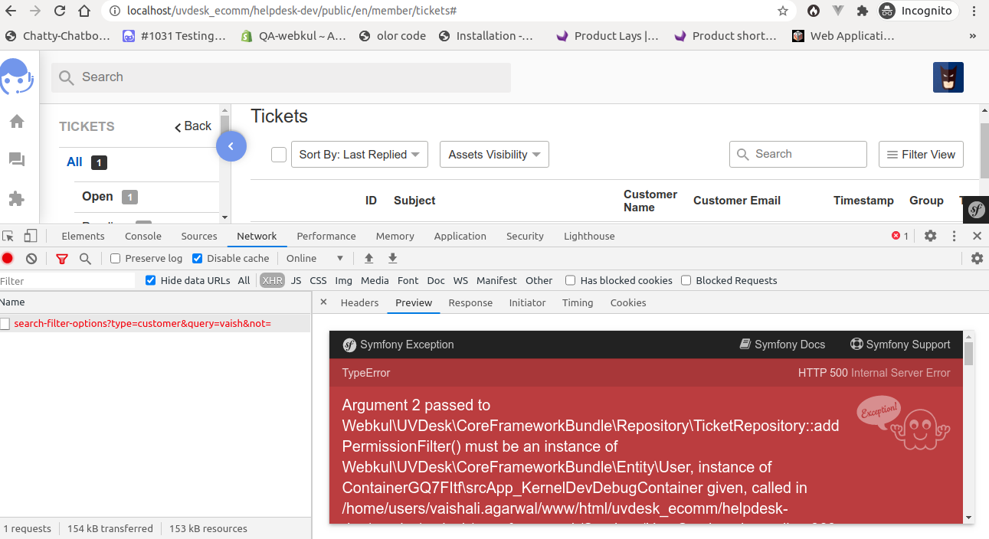Open the Online throttling dropdown
Screen dimensions: 989x539
tap(309, 258)
